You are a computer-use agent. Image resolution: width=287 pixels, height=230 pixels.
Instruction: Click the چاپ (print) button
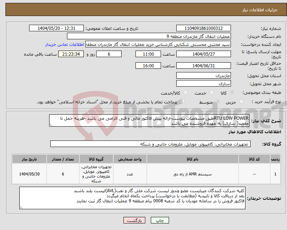(x=160, y=220)
